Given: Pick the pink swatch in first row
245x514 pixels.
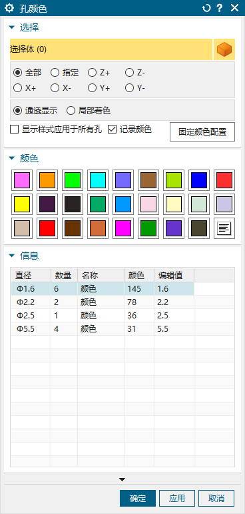Looking at the screenshot, I should point(22,180).
